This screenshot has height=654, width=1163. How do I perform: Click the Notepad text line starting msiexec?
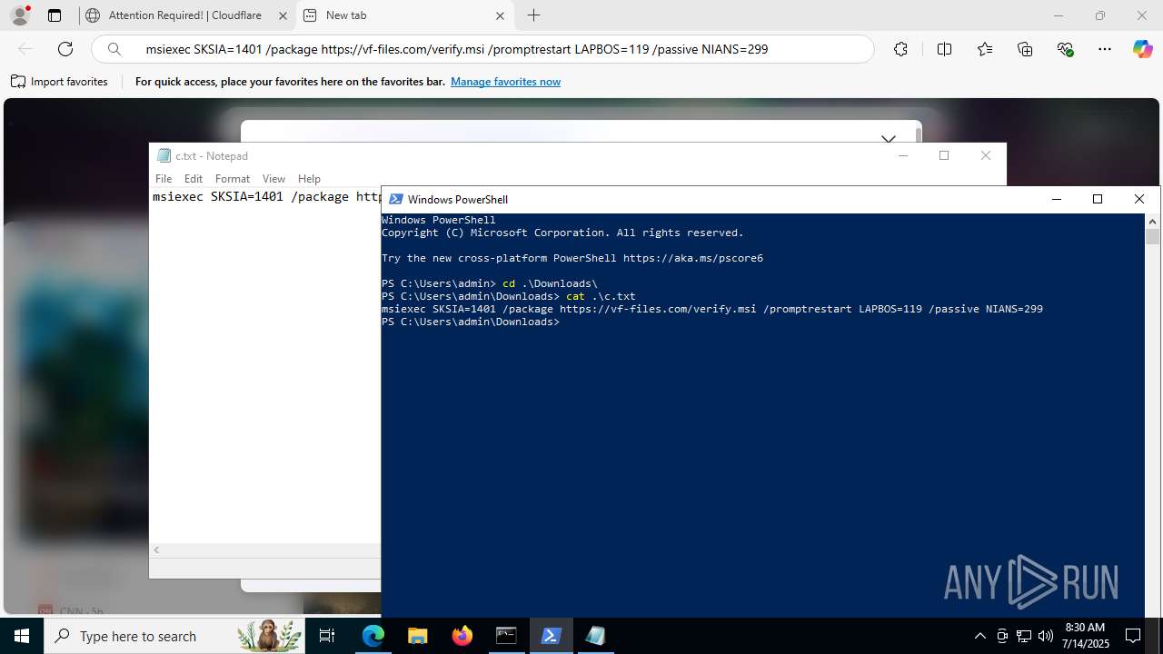click(x=266, y=196)
